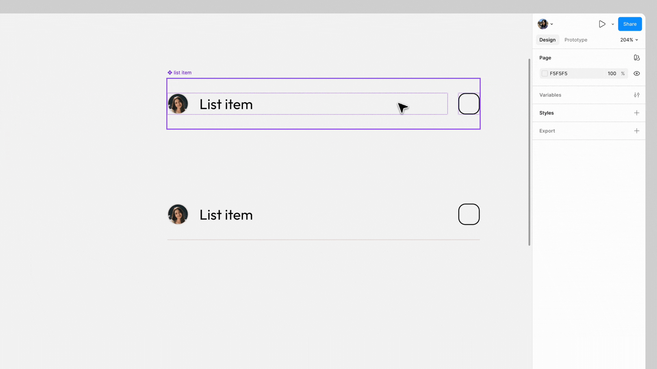Open the avatar account dropdown chevron
657x369 pixels.
coord(552,24)
